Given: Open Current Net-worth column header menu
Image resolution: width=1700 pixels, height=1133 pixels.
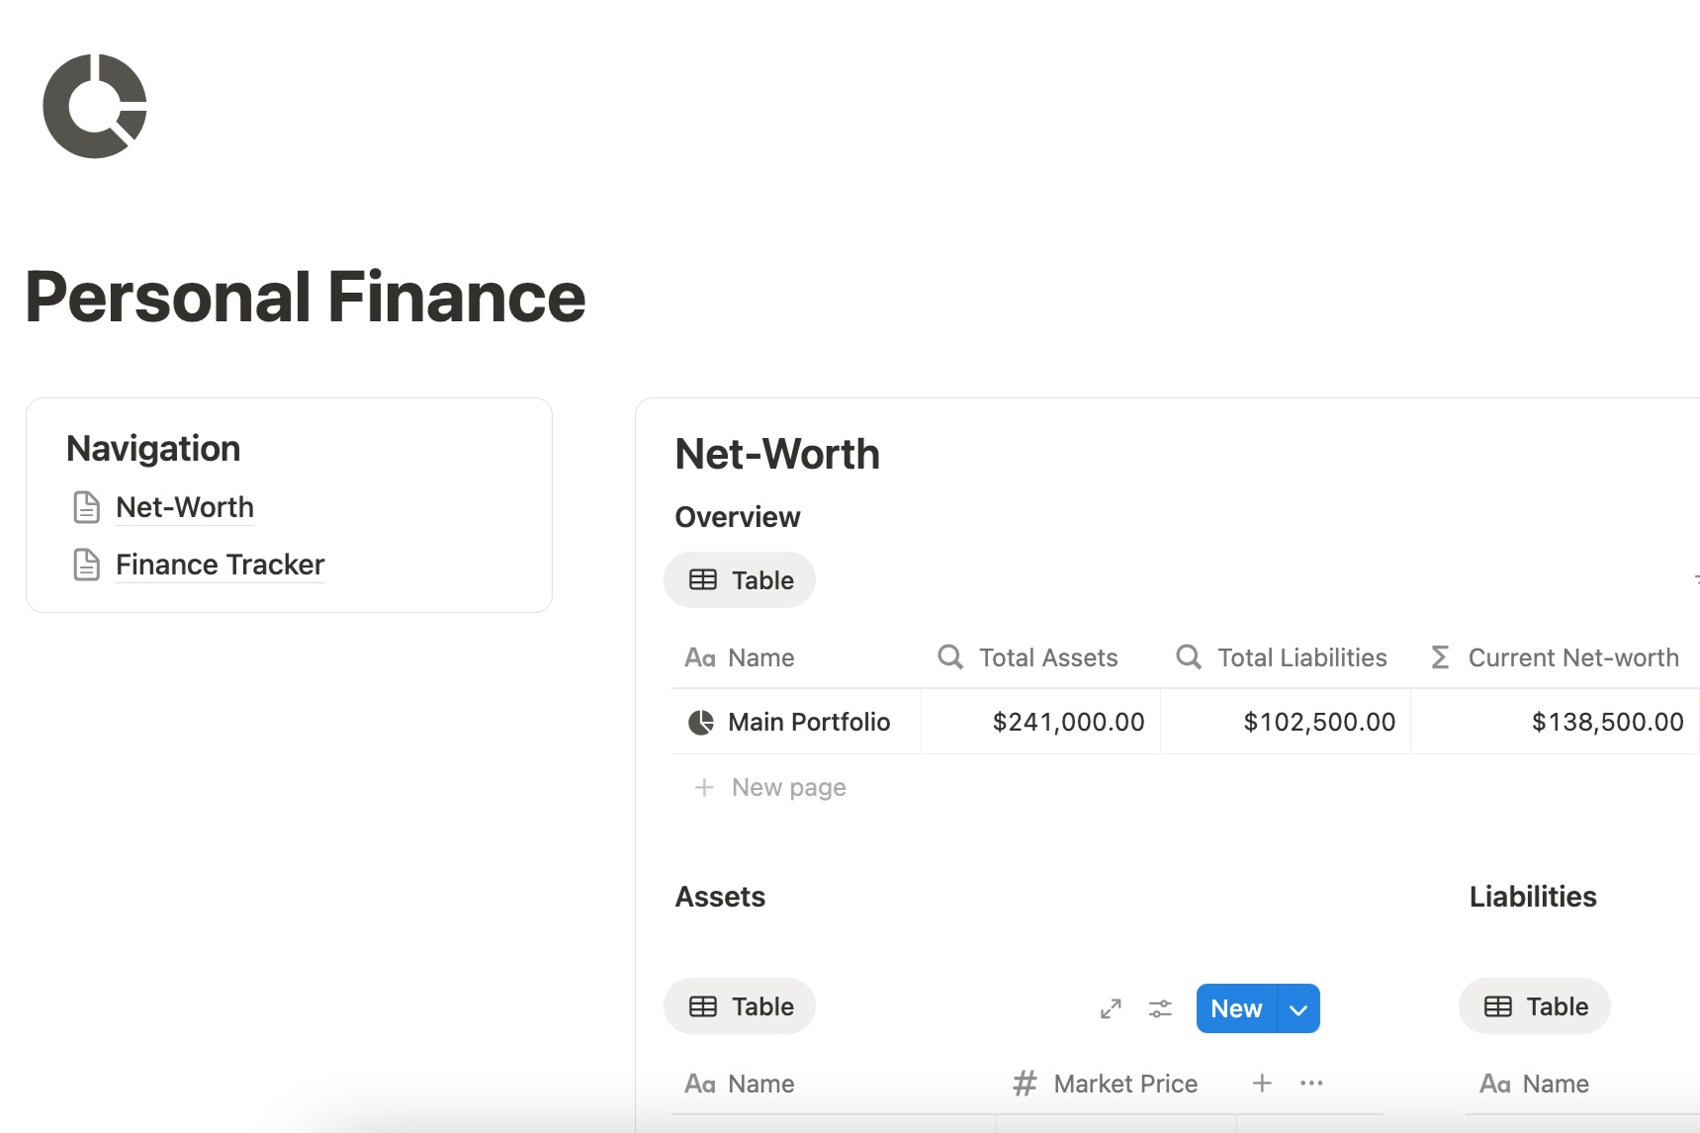Looking at the screenshot, I should pos(1558,657).
